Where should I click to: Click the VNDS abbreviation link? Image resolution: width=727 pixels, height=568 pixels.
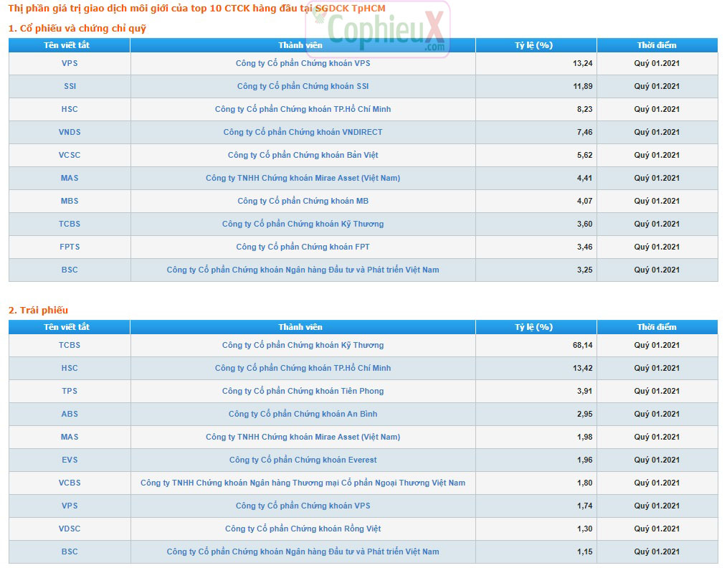pos(70,132)
